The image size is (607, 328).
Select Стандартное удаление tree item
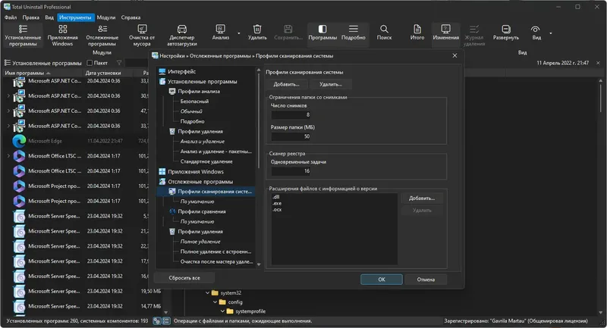(206, 161)
